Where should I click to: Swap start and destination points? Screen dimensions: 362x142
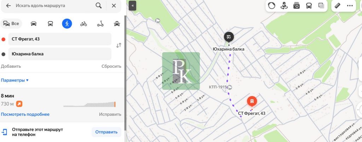pyautogui.click(x=119, y=45)
